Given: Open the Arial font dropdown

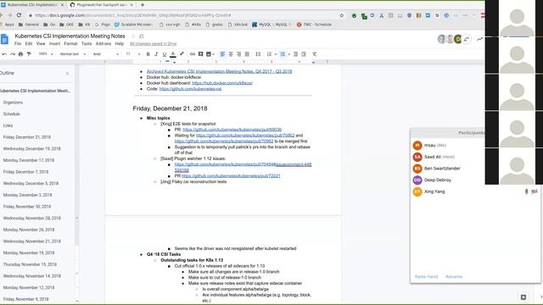Looking at the screenshot, I should pos(106,54).
